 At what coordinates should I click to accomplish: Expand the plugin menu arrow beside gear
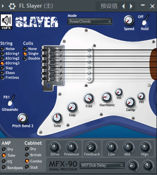tap(3, 6)
